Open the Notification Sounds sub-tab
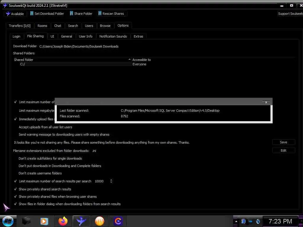 [x=113, y=36]
